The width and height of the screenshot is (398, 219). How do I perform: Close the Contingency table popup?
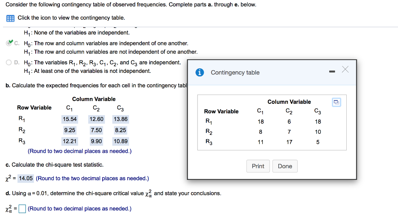click(x=345, y=69)
